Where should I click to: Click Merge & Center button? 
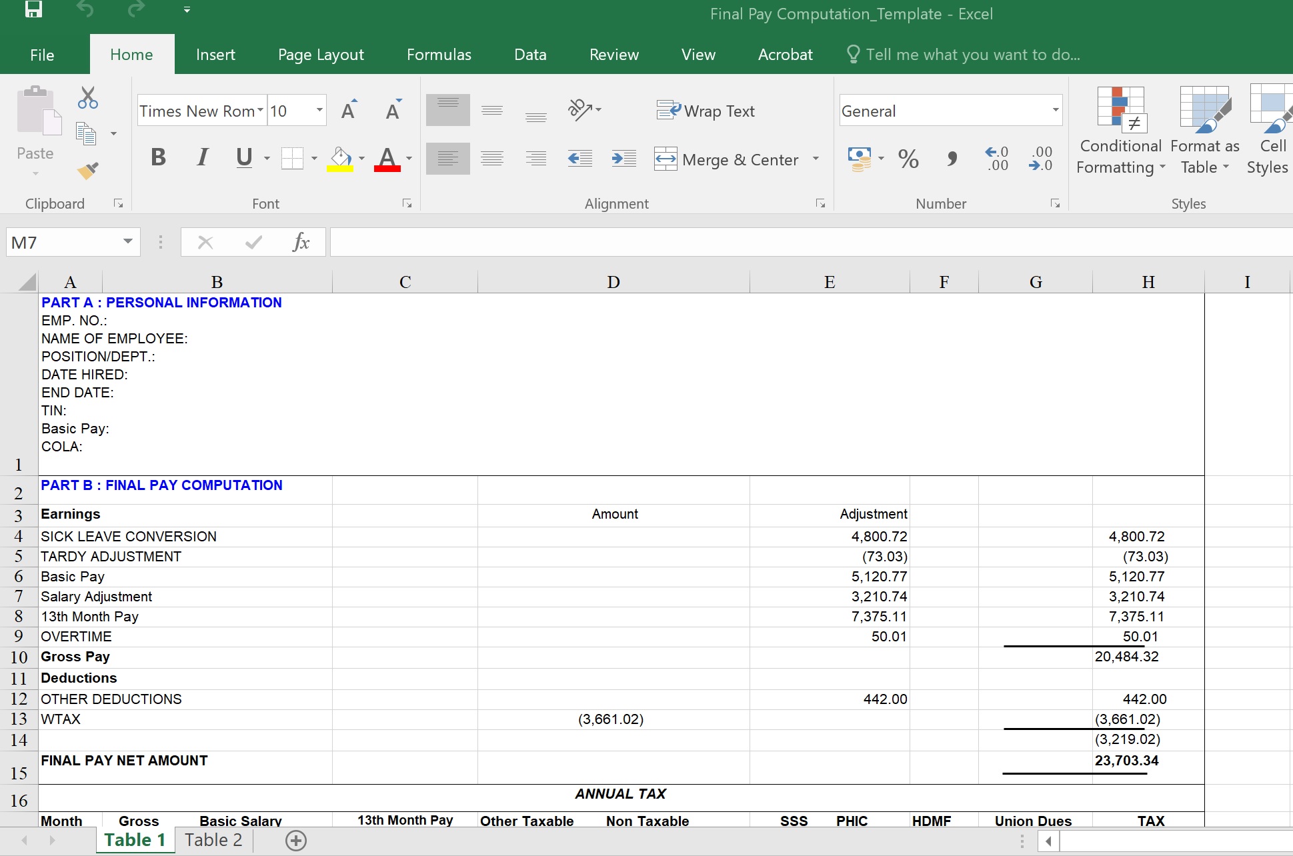point(726,159)
